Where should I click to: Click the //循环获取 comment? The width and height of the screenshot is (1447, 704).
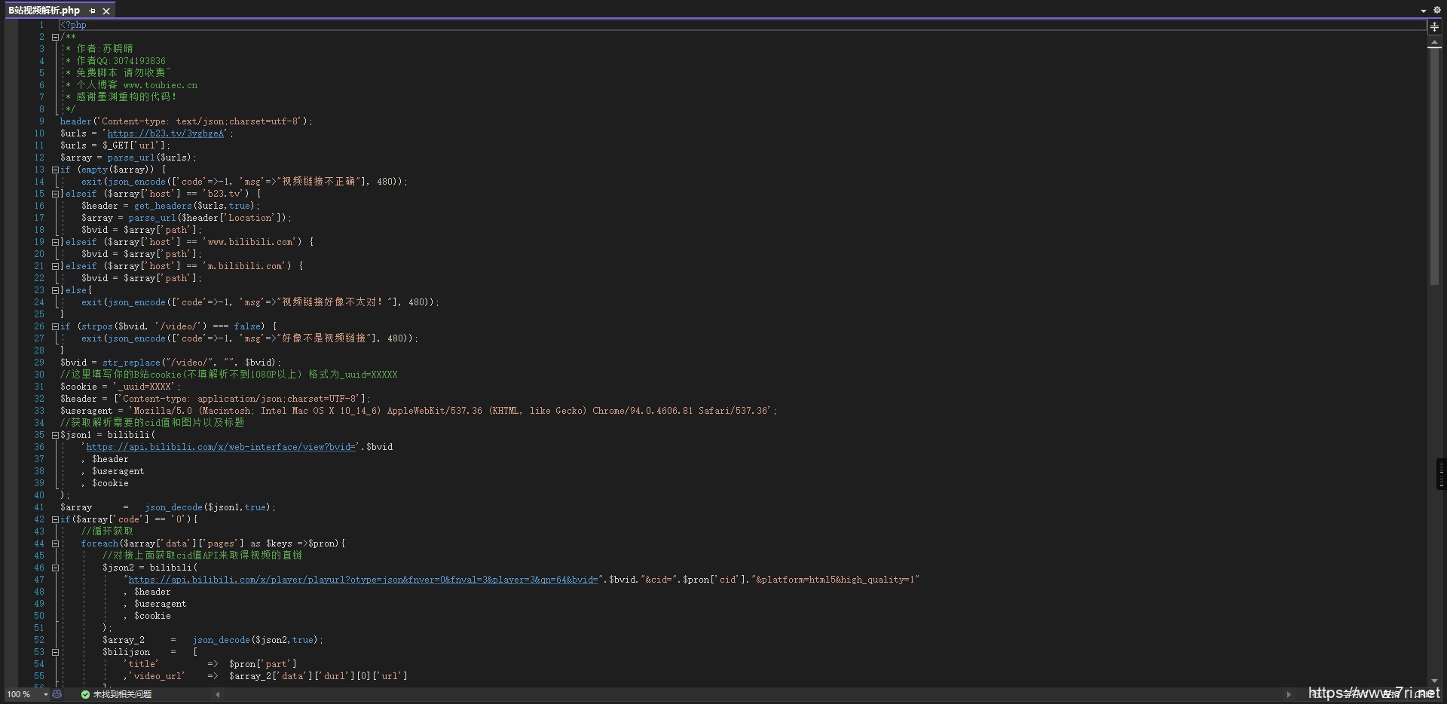[x=107, y=531]
